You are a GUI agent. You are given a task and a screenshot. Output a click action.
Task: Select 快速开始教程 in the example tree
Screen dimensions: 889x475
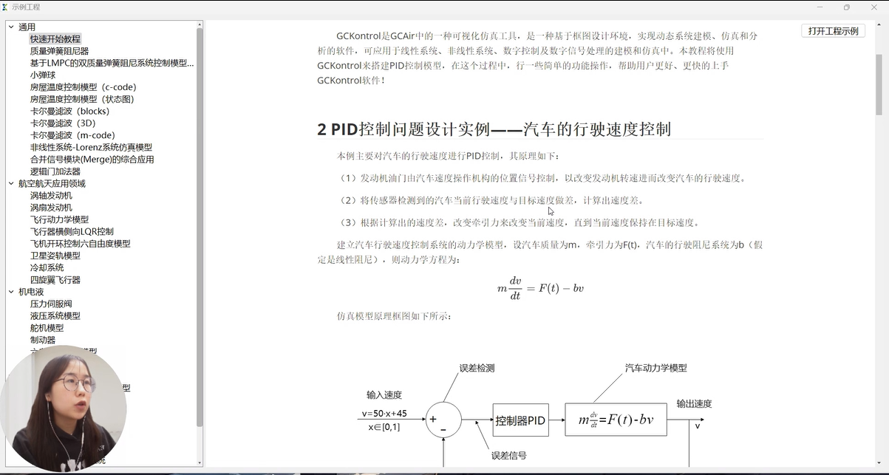pyautogui.click(x=55, y=39)
